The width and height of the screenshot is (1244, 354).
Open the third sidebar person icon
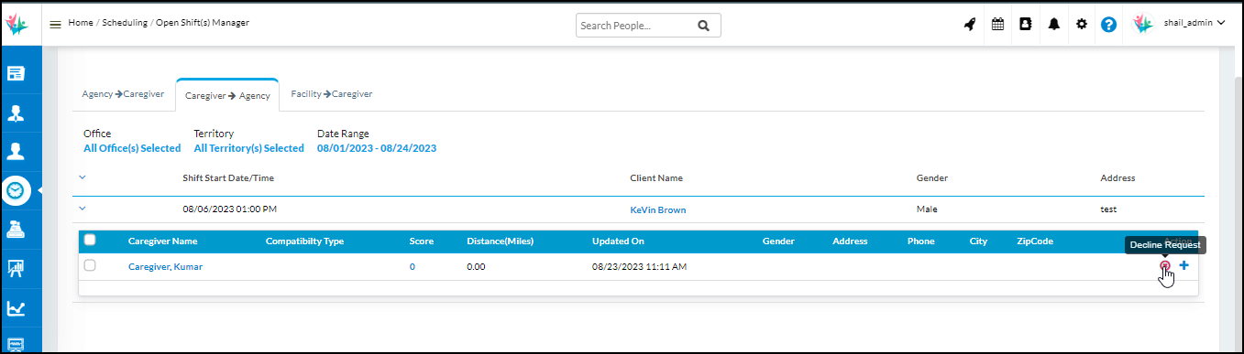point(16,151)
